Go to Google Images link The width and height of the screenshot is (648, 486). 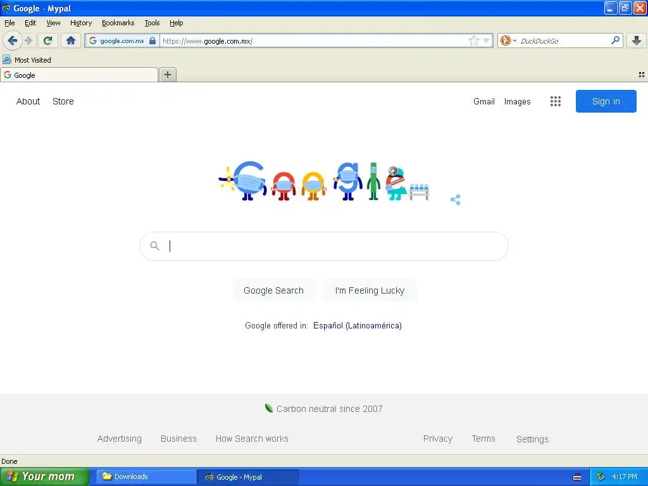click(518, 101)
